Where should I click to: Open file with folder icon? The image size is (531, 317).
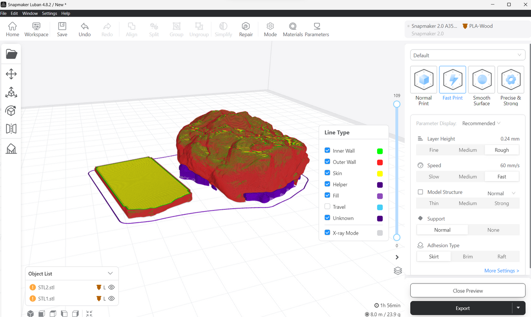pyautogui.click(x=11, y=54)
